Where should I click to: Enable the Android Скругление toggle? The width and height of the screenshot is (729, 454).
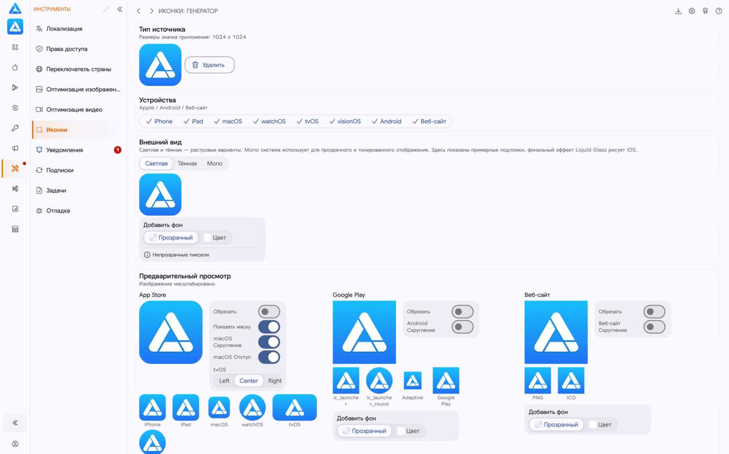point(462,327)
